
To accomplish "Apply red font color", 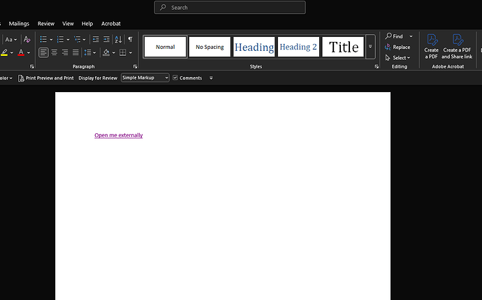I will pyautogui.click(x=21, y=52).
